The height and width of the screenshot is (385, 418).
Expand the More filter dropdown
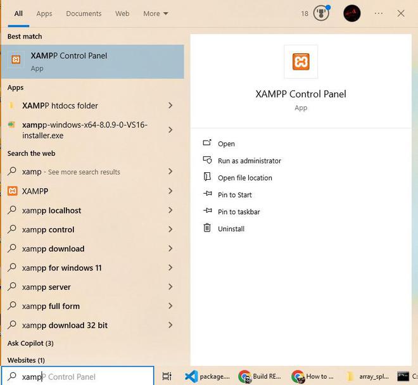156,13
